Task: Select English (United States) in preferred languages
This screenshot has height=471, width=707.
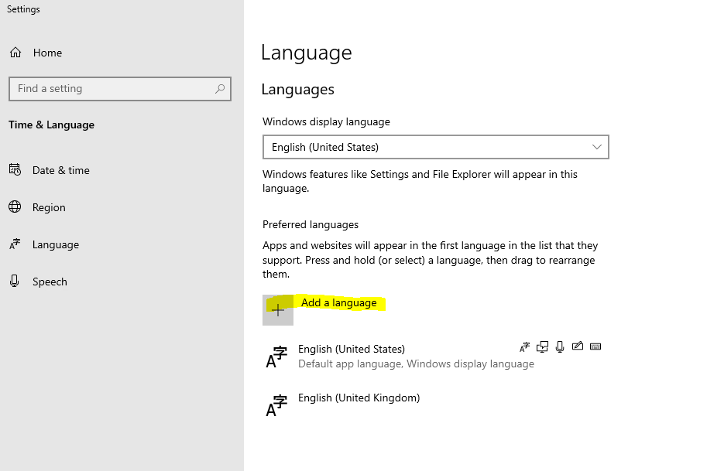Action: (x=434, y=357)
